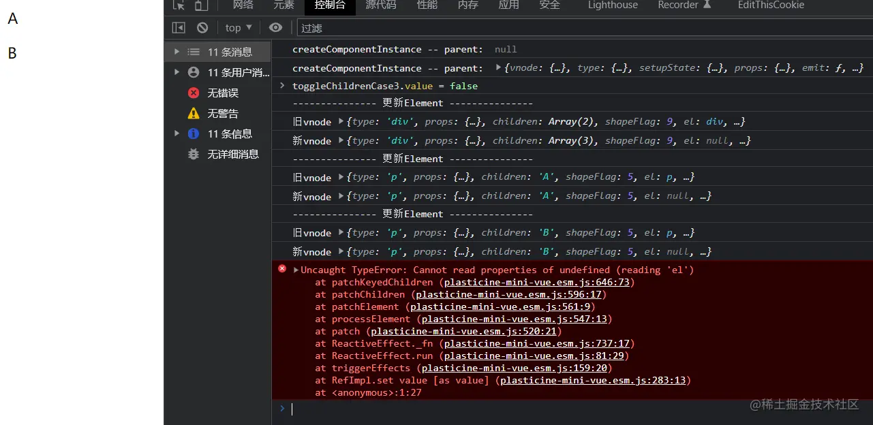Switch to the 元素 tab
This screenshot has height=425, width=873.
[284, 5]
